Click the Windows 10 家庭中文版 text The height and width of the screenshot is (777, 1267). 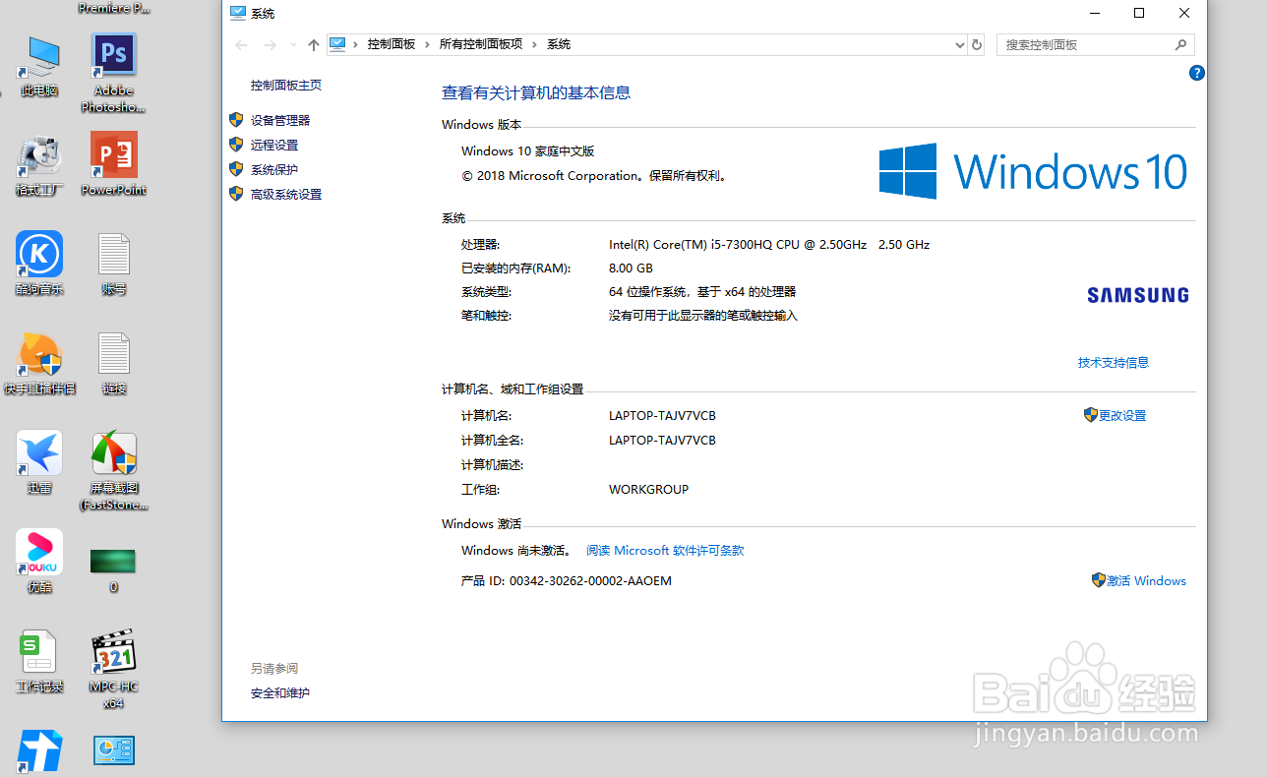pyautogui.click(x=528, y=150)
